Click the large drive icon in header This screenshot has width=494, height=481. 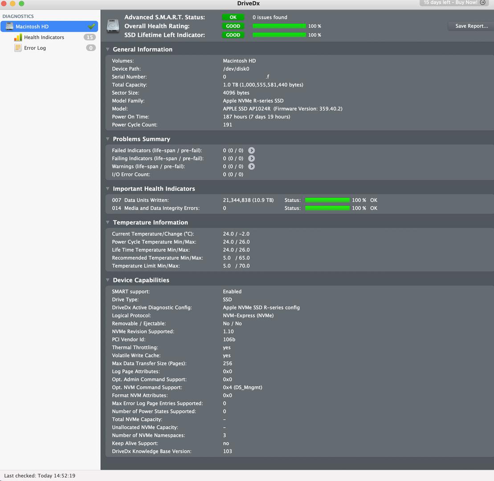(x=113, y=26)
